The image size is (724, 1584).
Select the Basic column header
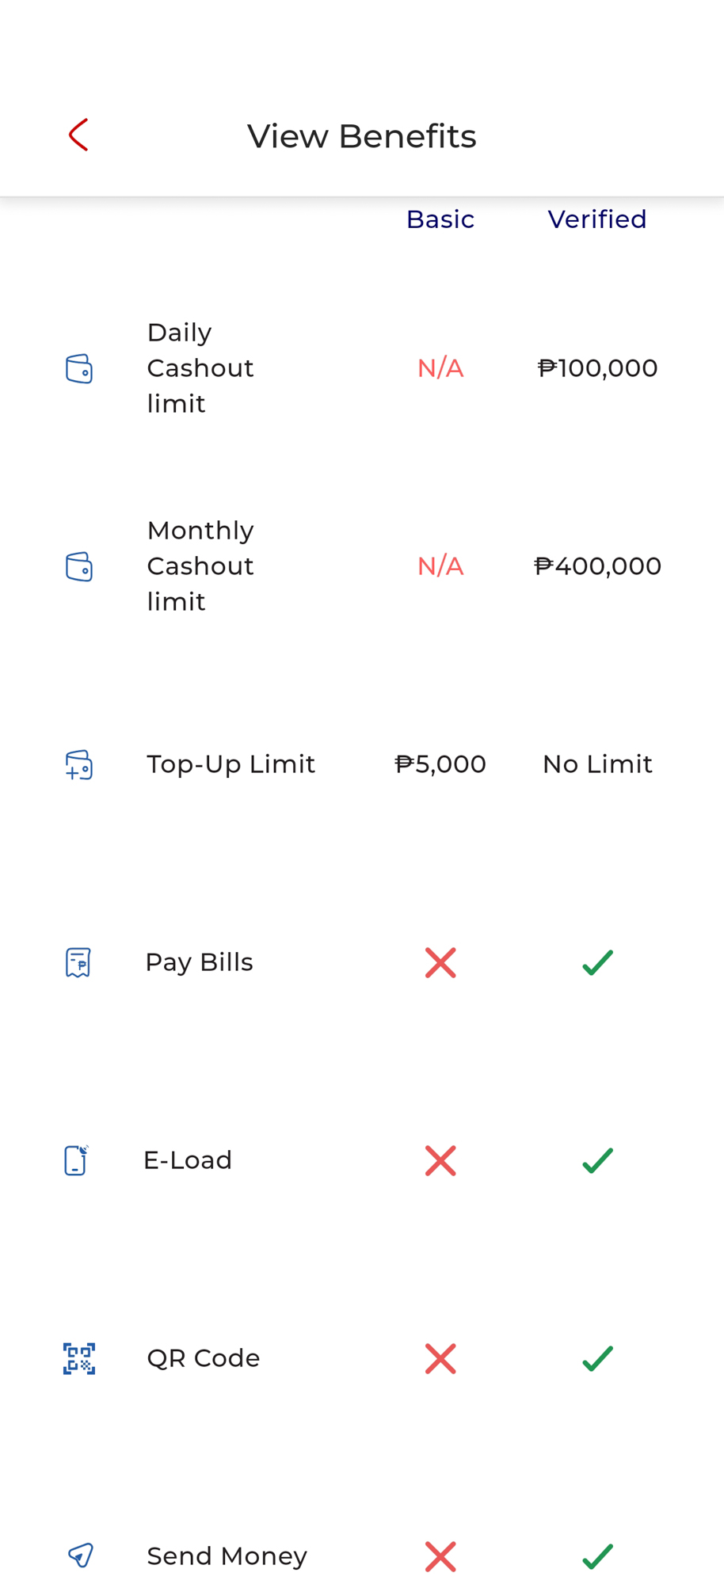[440, 219]
